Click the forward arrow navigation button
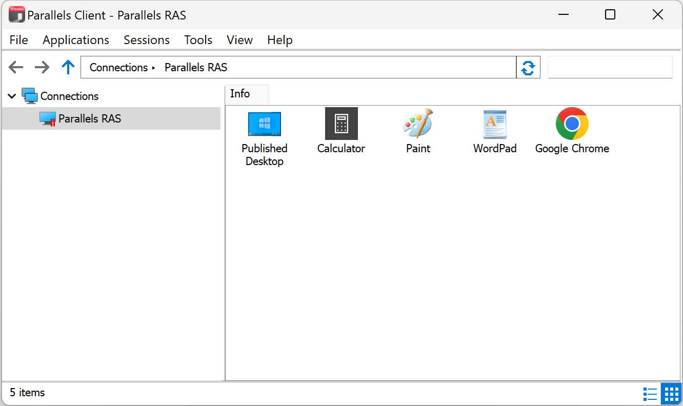 tap(42, 68)
